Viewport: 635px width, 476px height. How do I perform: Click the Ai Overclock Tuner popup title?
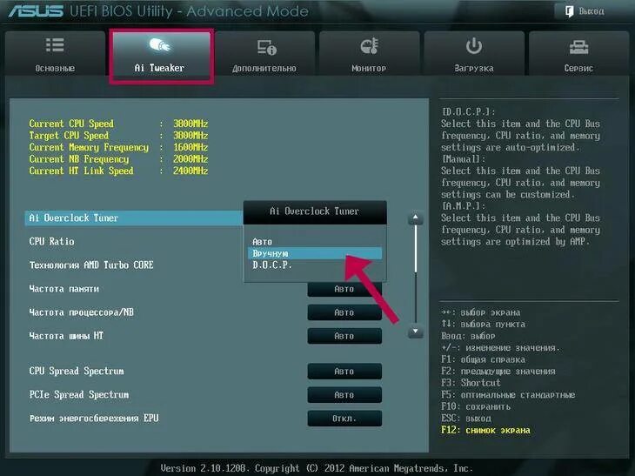coord(315,211)
